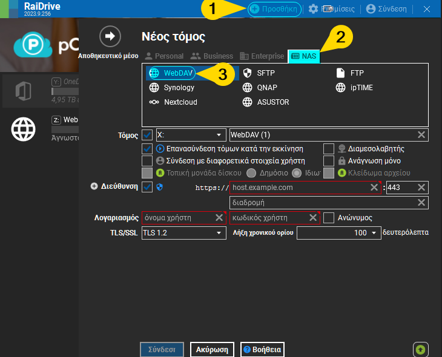Screen dimensions: 442x357
Task: Click the pCloud banner thumbnail
Action: click(x=39, y=45)
